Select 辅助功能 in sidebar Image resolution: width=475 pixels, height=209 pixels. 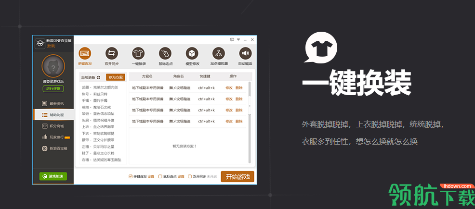(53, 115)
